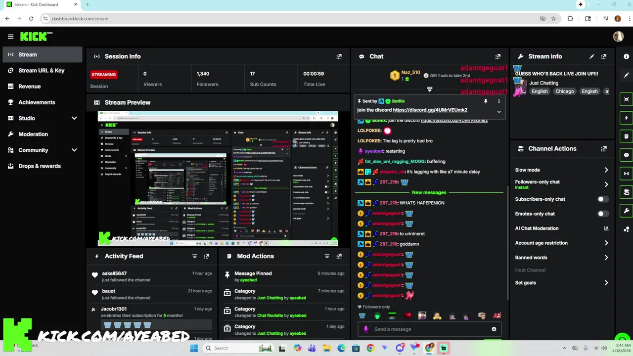Unpin the pinned BotRix message

pyautogui.click(x=486, y=101)
